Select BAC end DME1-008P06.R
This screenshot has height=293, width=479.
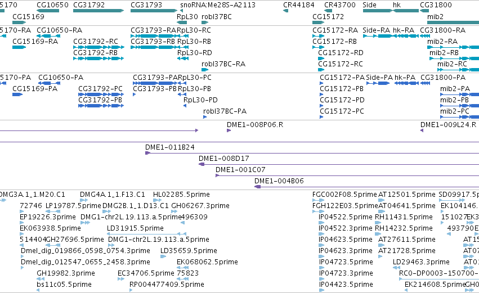click(x=255, y=125)
